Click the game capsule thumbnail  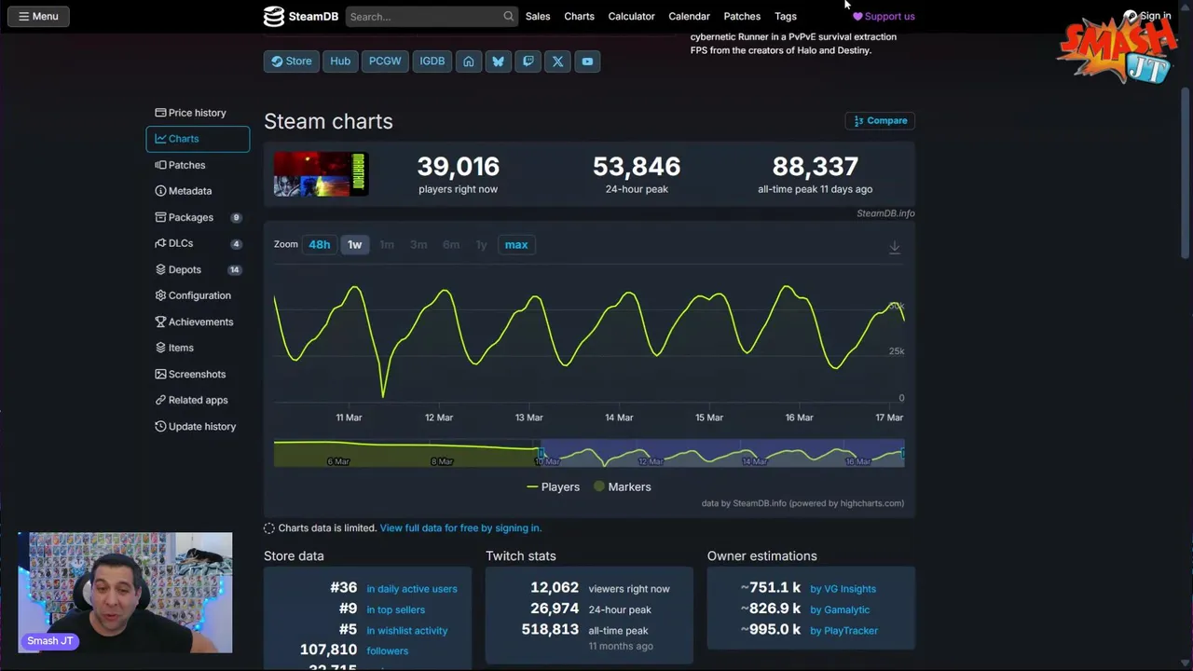pyautogui.click(x=321, y=173)
